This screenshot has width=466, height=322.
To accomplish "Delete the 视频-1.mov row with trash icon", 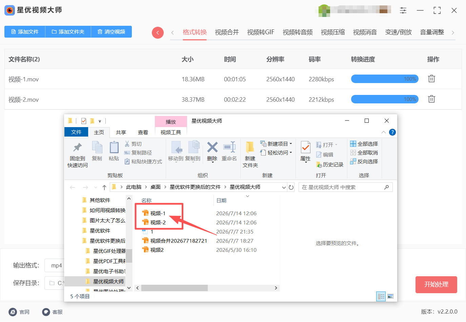I will [x=431, y=79].
